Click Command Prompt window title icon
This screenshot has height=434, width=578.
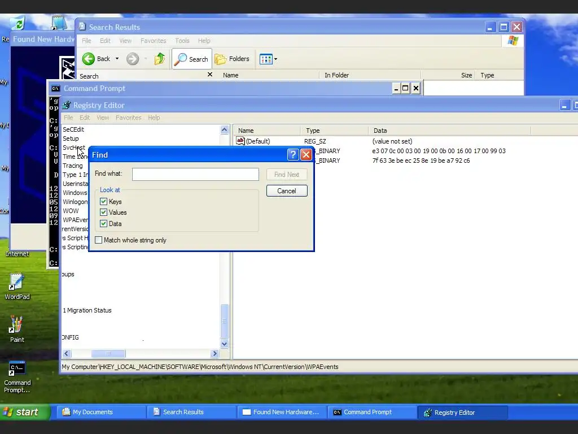(55, 88)
